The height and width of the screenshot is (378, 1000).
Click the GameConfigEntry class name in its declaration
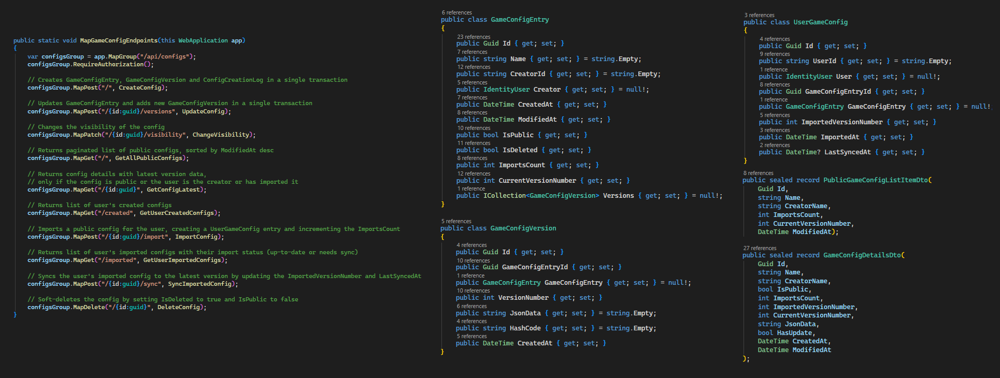[520, 20]
